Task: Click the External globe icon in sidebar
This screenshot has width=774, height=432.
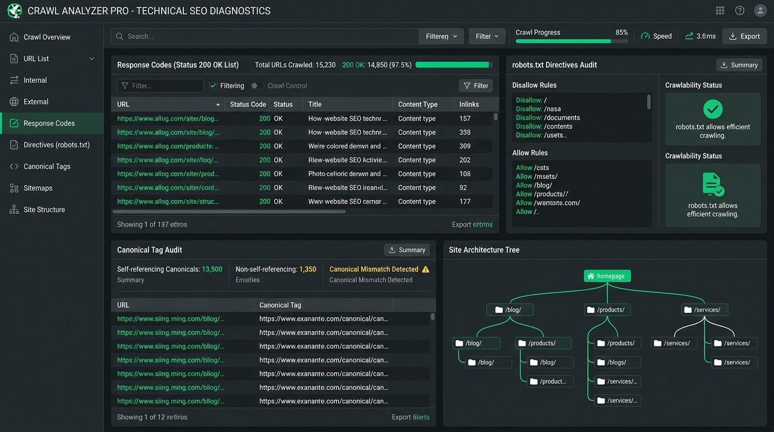Action: 14,102
